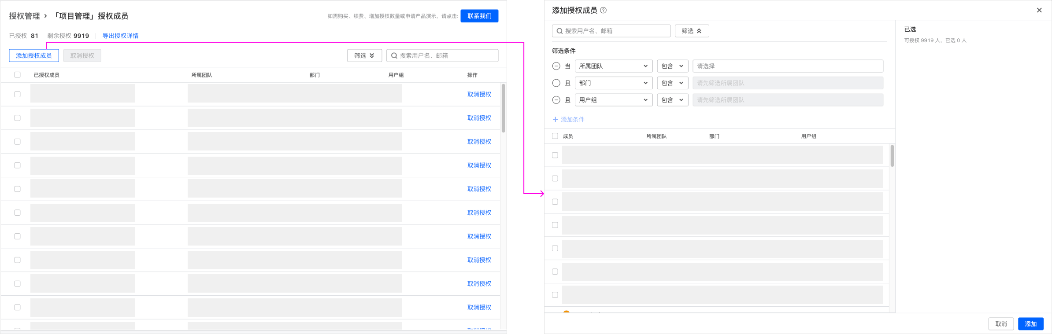
Task: Remove the 所属团队 filter condition with its minus icon
Action: tap(556, 66)
